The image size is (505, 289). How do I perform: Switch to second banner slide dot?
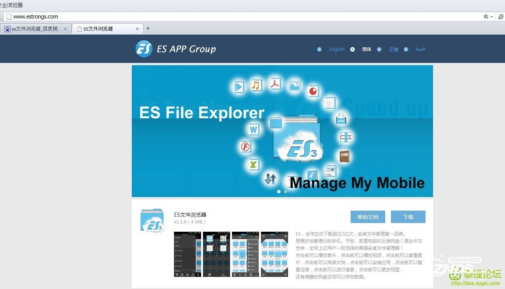click(x=285, y=191)
